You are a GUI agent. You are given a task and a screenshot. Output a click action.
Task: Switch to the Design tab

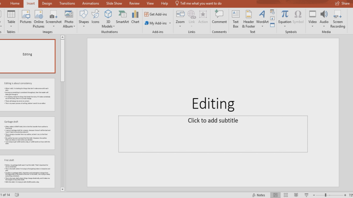click(x=47, y=3)
